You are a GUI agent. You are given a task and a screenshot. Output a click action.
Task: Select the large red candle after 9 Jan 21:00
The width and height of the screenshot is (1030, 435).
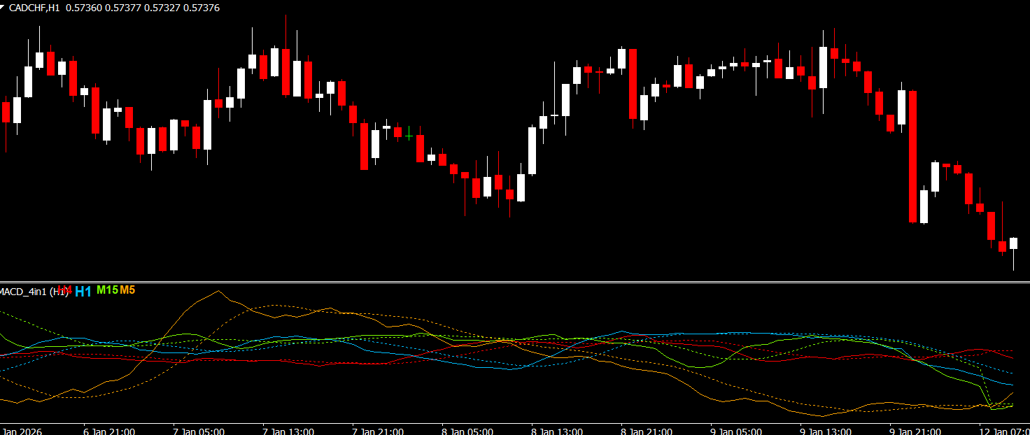pyautogui.click(x=912, y=157)
